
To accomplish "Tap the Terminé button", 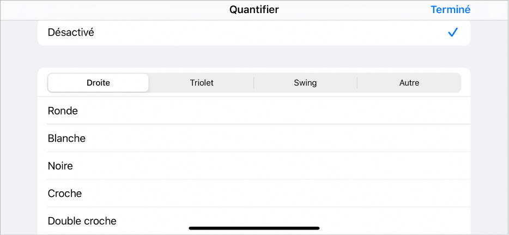I will tap(450, 9).
